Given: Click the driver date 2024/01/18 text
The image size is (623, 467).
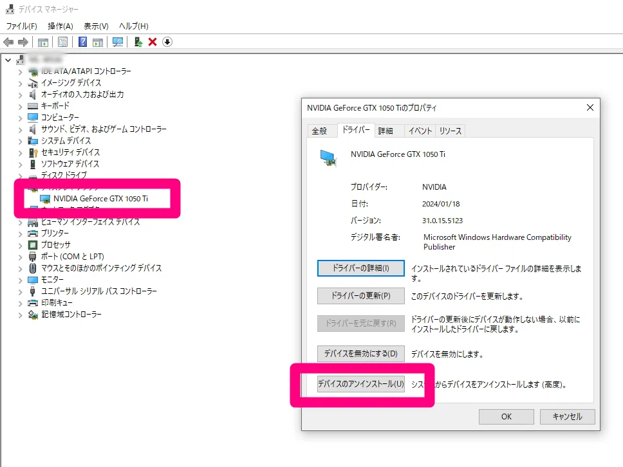Looking at the screenshot, I should click(x=441, y=204).
